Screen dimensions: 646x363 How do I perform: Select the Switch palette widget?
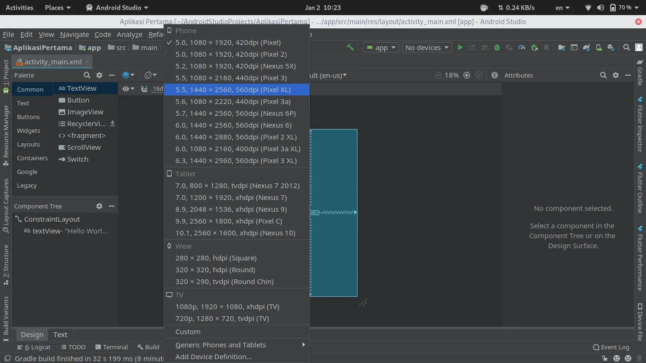(86, 159)
